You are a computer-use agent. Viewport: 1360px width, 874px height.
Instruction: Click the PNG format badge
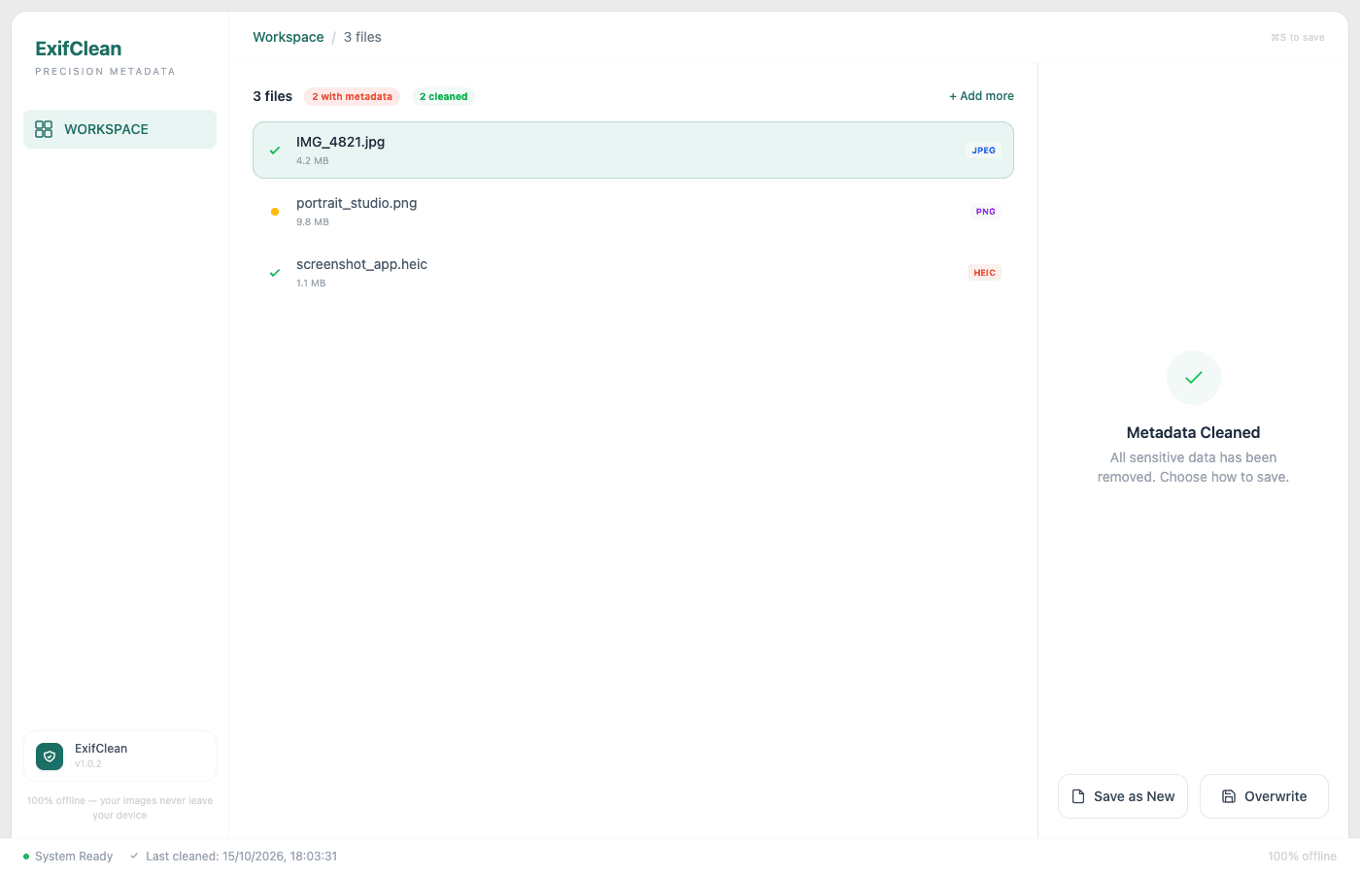tap(985, 212)
